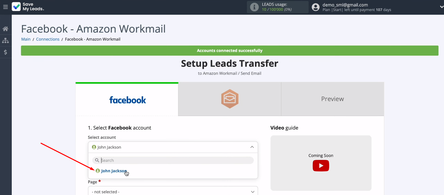Collapse the Select account dropdown
Screen dimensions: 444x195
pyautogui.click(x=252, y=147)
